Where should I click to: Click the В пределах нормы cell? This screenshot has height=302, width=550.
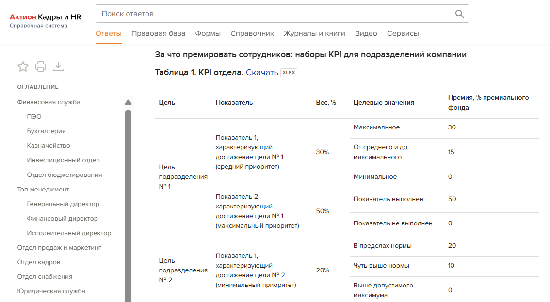point(382,246)
